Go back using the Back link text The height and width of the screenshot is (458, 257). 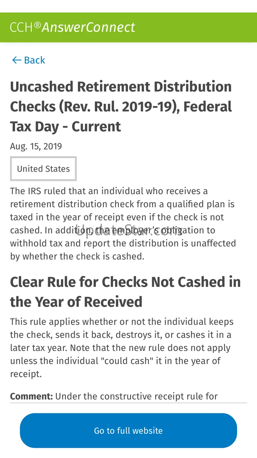pos(34,60)
